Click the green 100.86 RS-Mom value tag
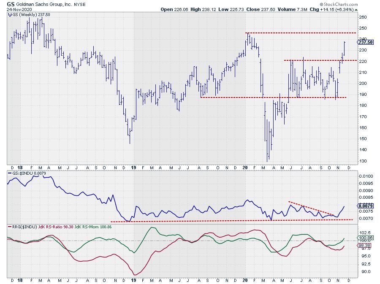 [x=364, y=238]
